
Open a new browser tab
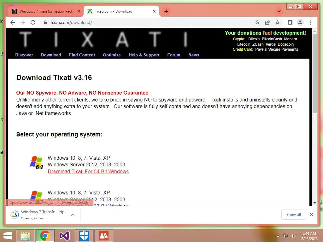[166, 11]
